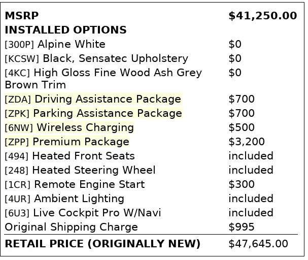Image resolution: width=308 pixels, height=260 pixels.
Task: Select the highlighted Wireless Charging entry
Action: pyautogui.click(x=70, y=127)
